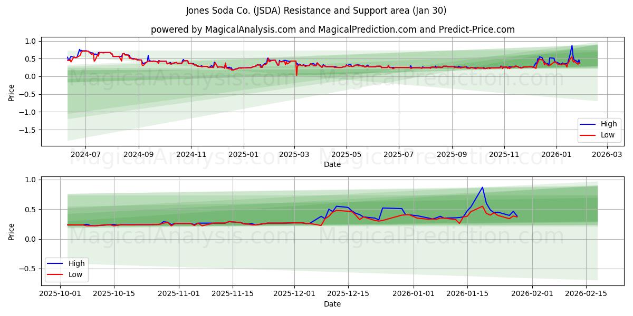633x316 pixels.
Task: Click the '2024-07' date tick label
Action: (x=85, y=155)
